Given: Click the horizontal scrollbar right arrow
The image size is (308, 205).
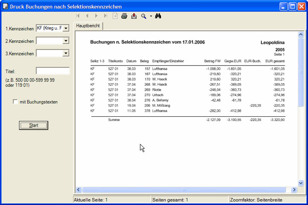Looking at the screenshot, I should coord(294,189).
